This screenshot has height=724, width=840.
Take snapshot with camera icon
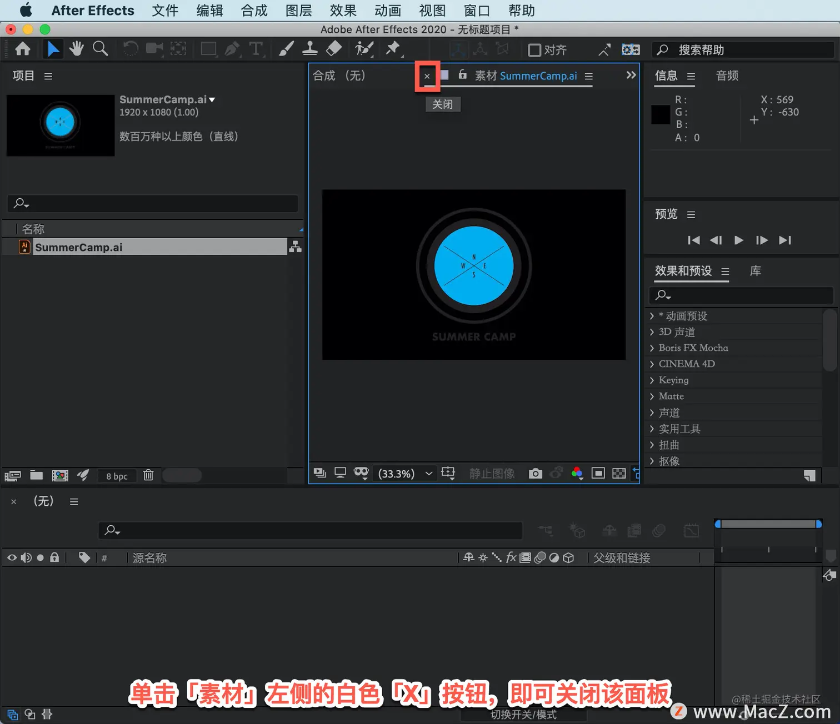(x=536, y=474)
